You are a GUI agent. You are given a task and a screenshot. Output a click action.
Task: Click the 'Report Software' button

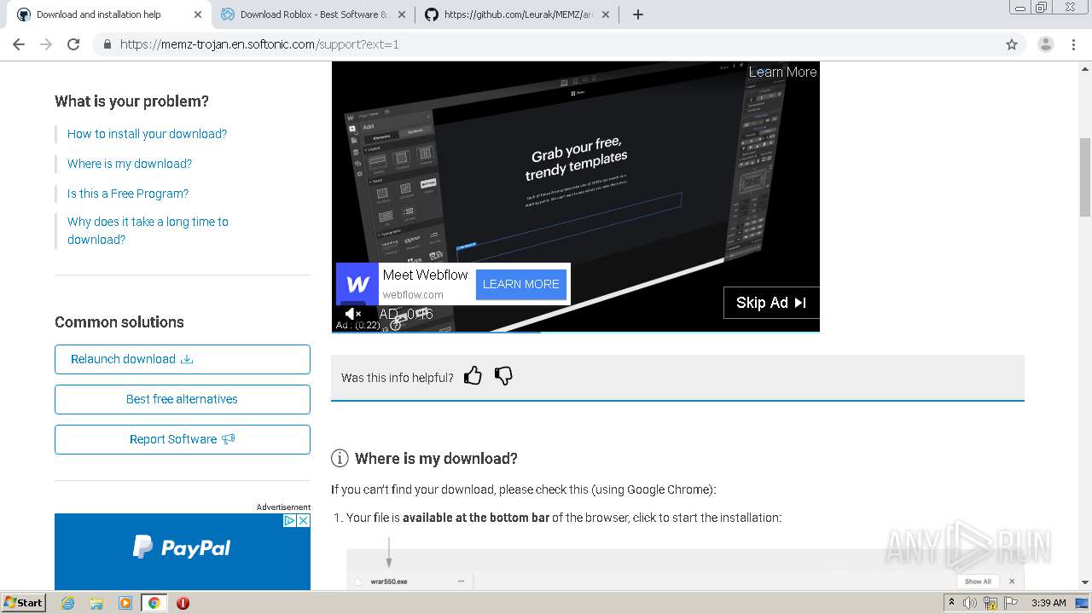183,439
